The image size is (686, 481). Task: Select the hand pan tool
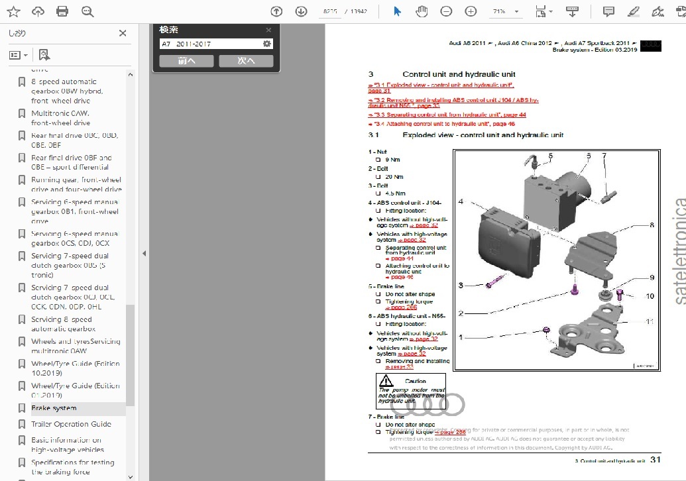coord(422,11)
